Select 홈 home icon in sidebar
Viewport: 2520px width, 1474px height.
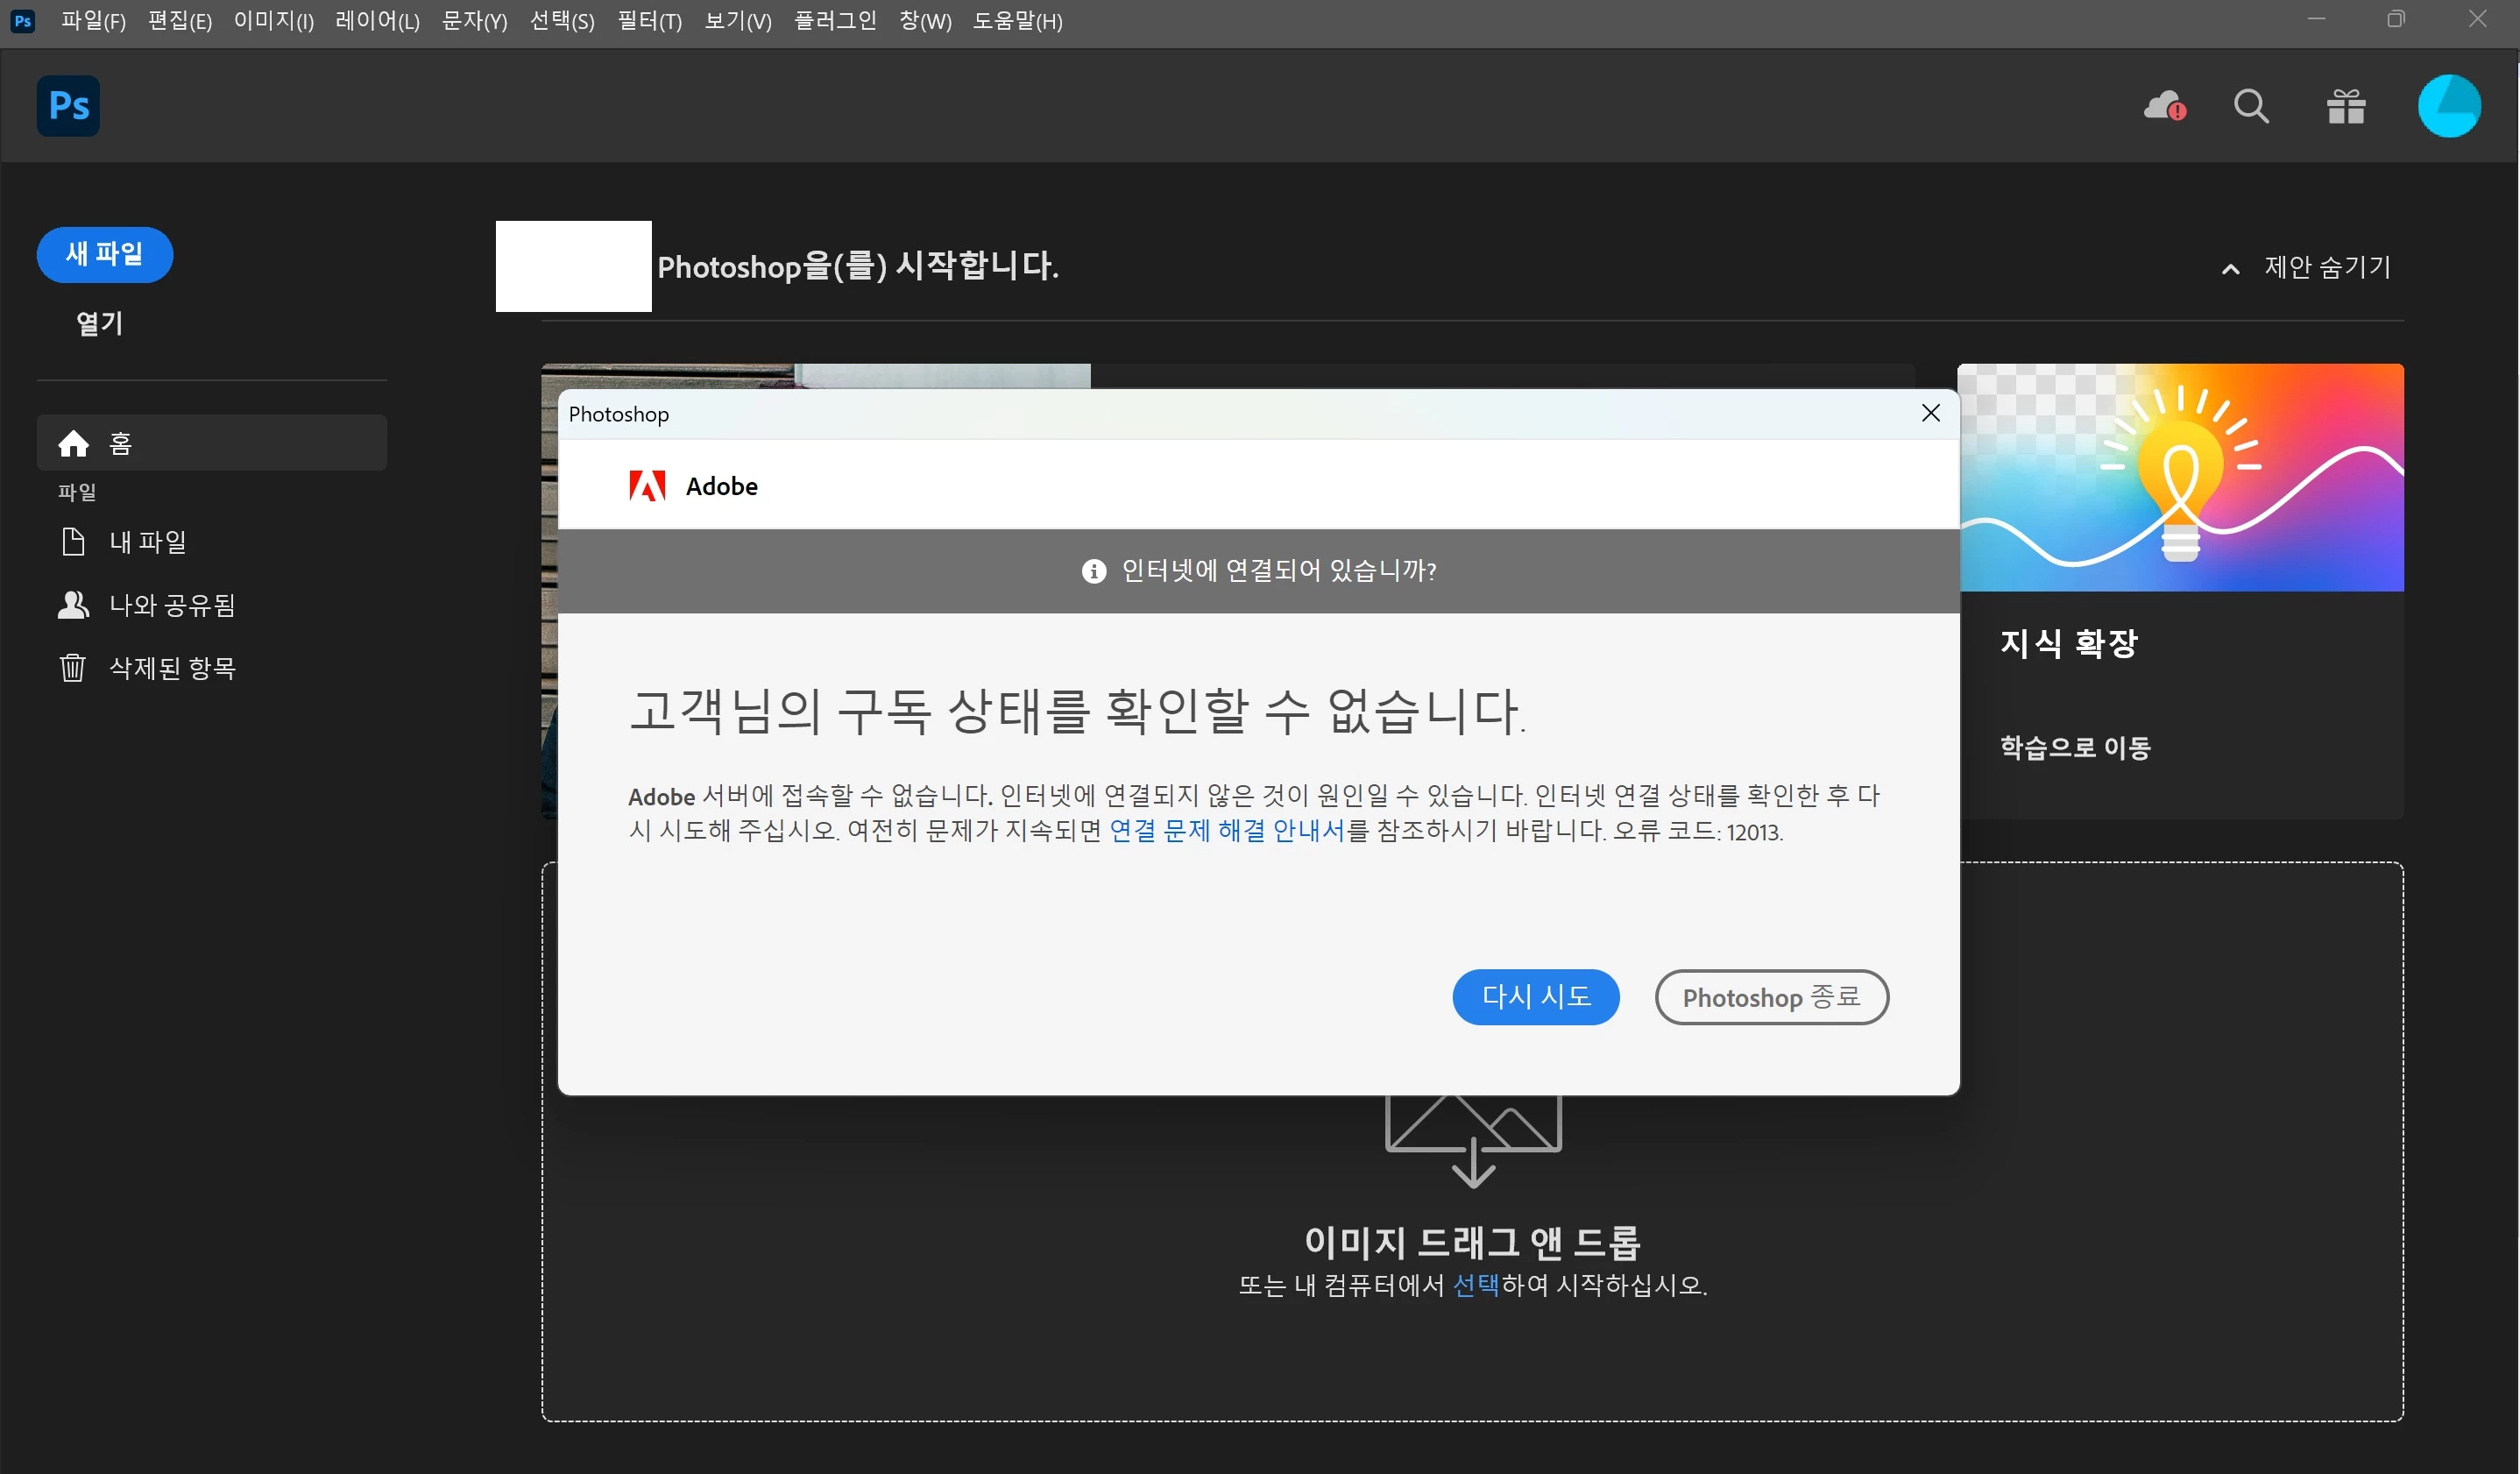point(74,443)
